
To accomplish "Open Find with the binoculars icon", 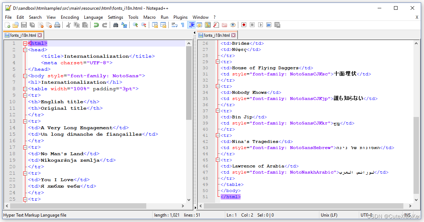I will [116, 25].
